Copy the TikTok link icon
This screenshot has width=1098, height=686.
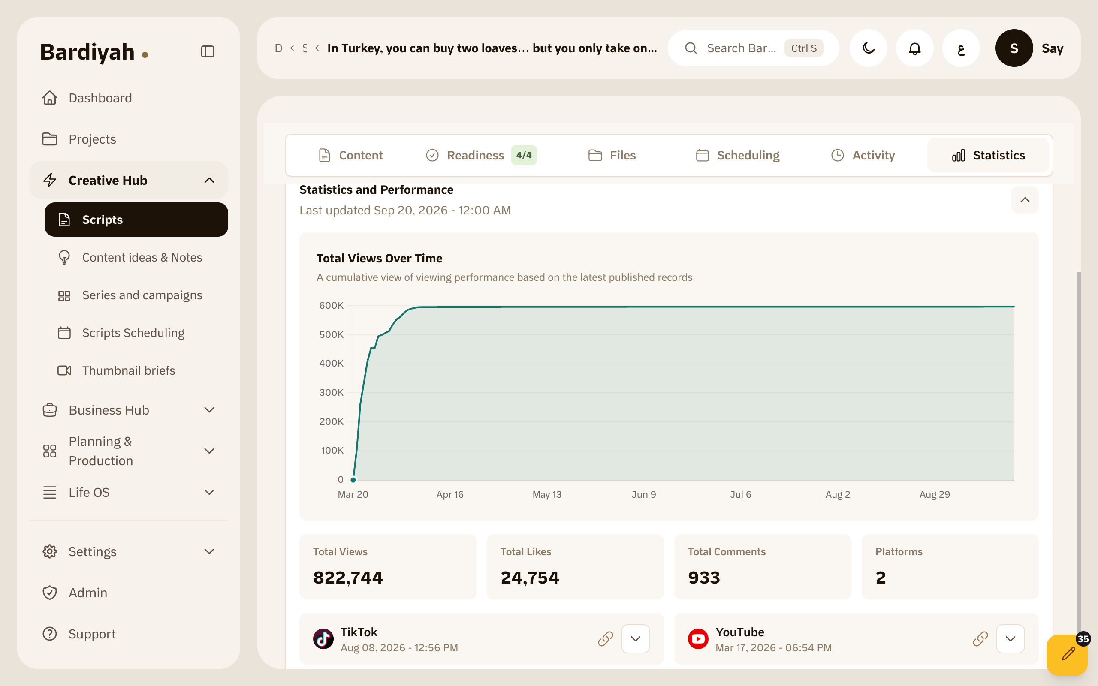[x=606, y=638]
